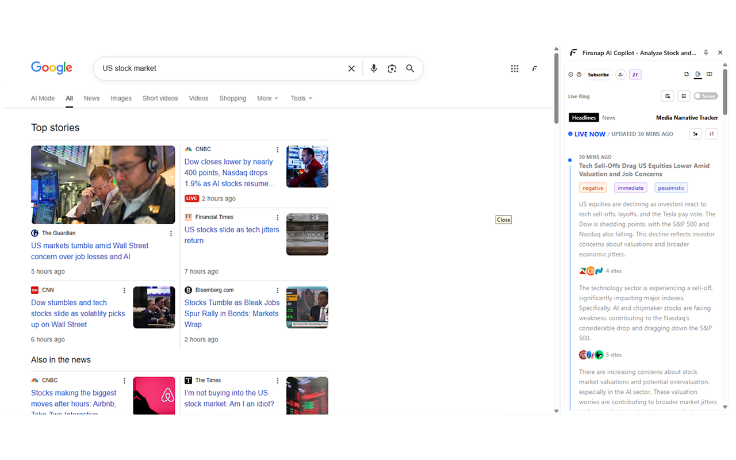The image size is (736, 460).
Task: Open CNN article on Dow stumbles
Action: coord(78,313)
